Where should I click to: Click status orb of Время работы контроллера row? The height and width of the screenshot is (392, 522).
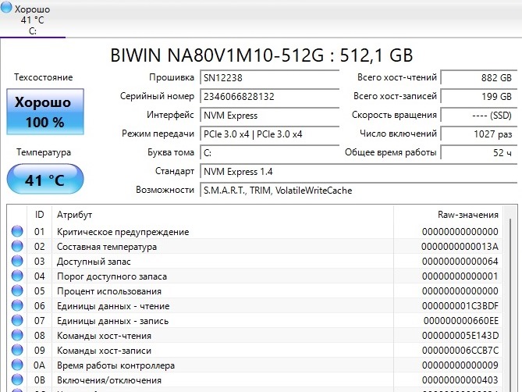17,365
